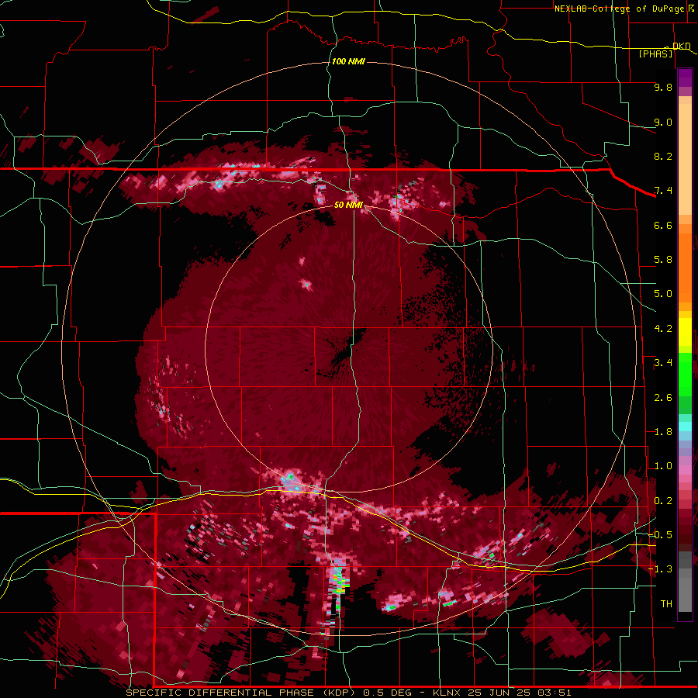
Task: Click the NEXLAB-College of DuPage title text
Action: 619,9
